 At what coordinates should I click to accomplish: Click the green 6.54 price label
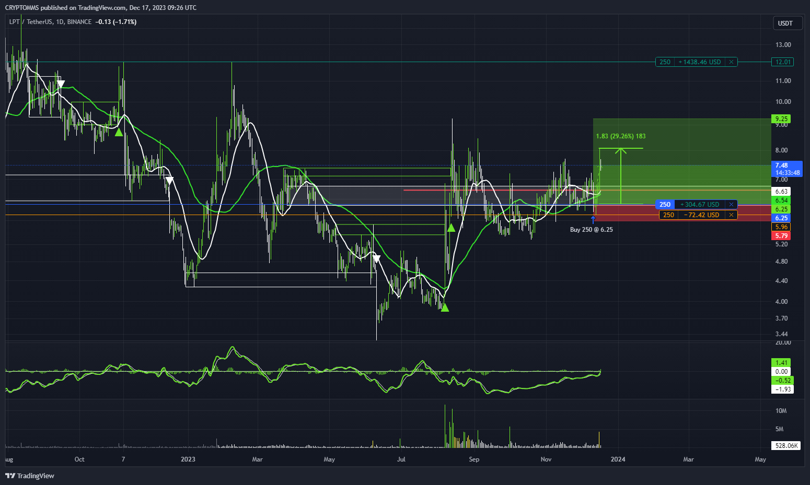point(781,200)
